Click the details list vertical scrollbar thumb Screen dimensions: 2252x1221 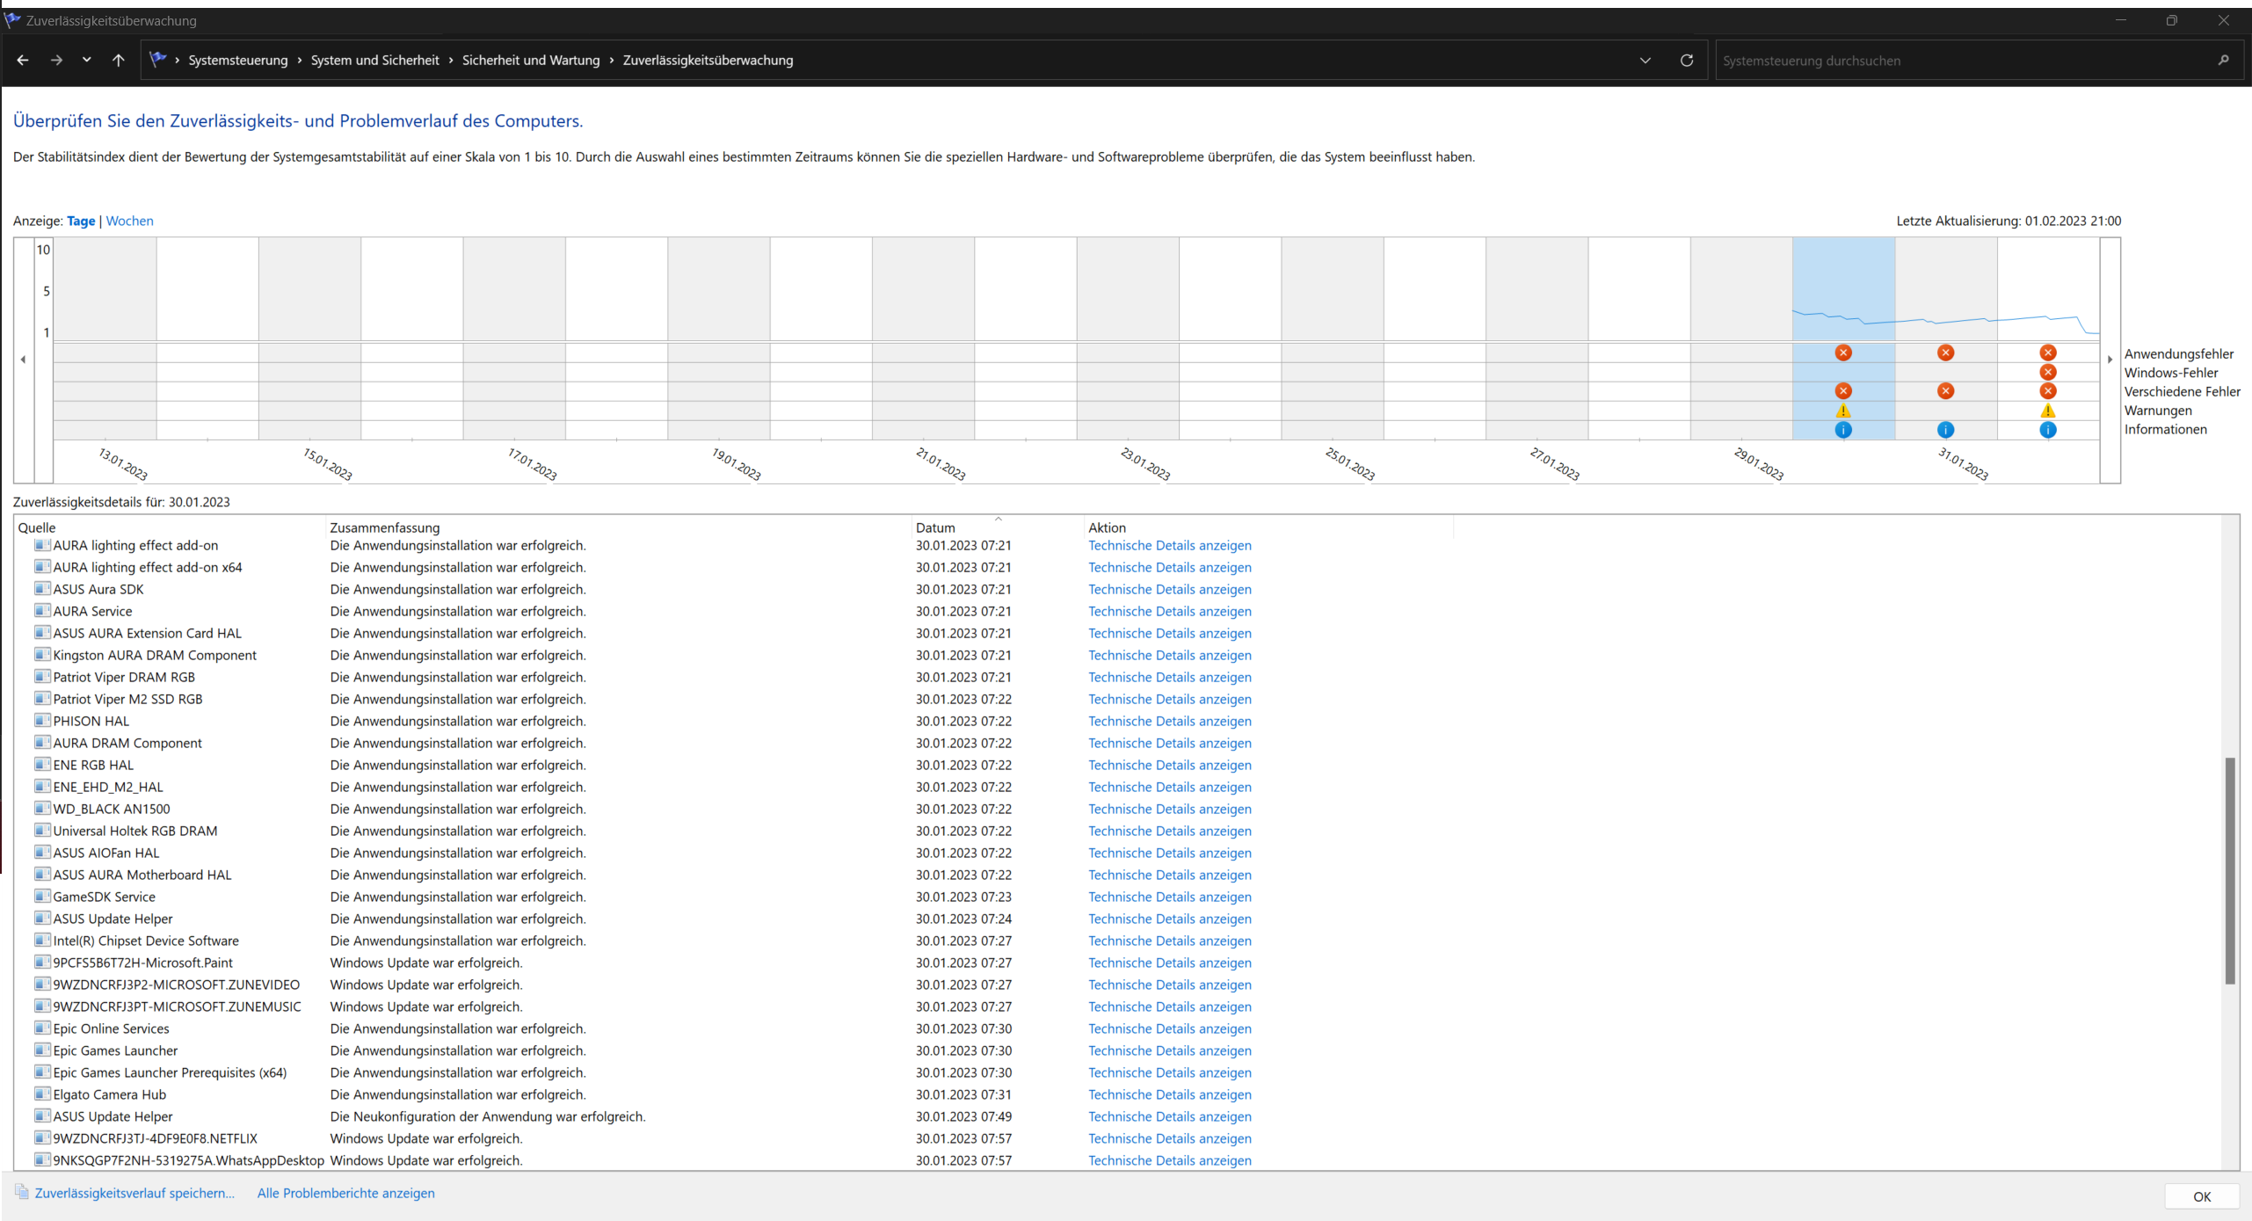click(2229, 870)
